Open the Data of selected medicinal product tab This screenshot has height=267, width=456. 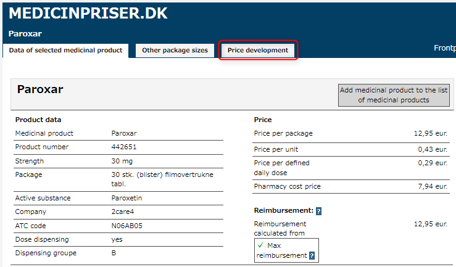pyautogui.click(x=65, y=51)
